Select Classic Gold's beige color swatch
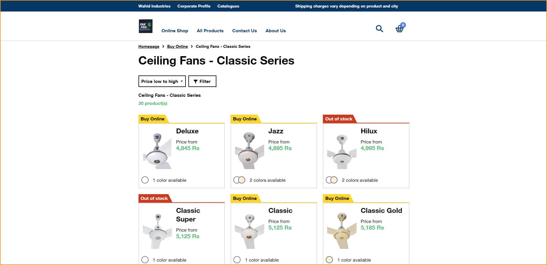 coord(329,260)
